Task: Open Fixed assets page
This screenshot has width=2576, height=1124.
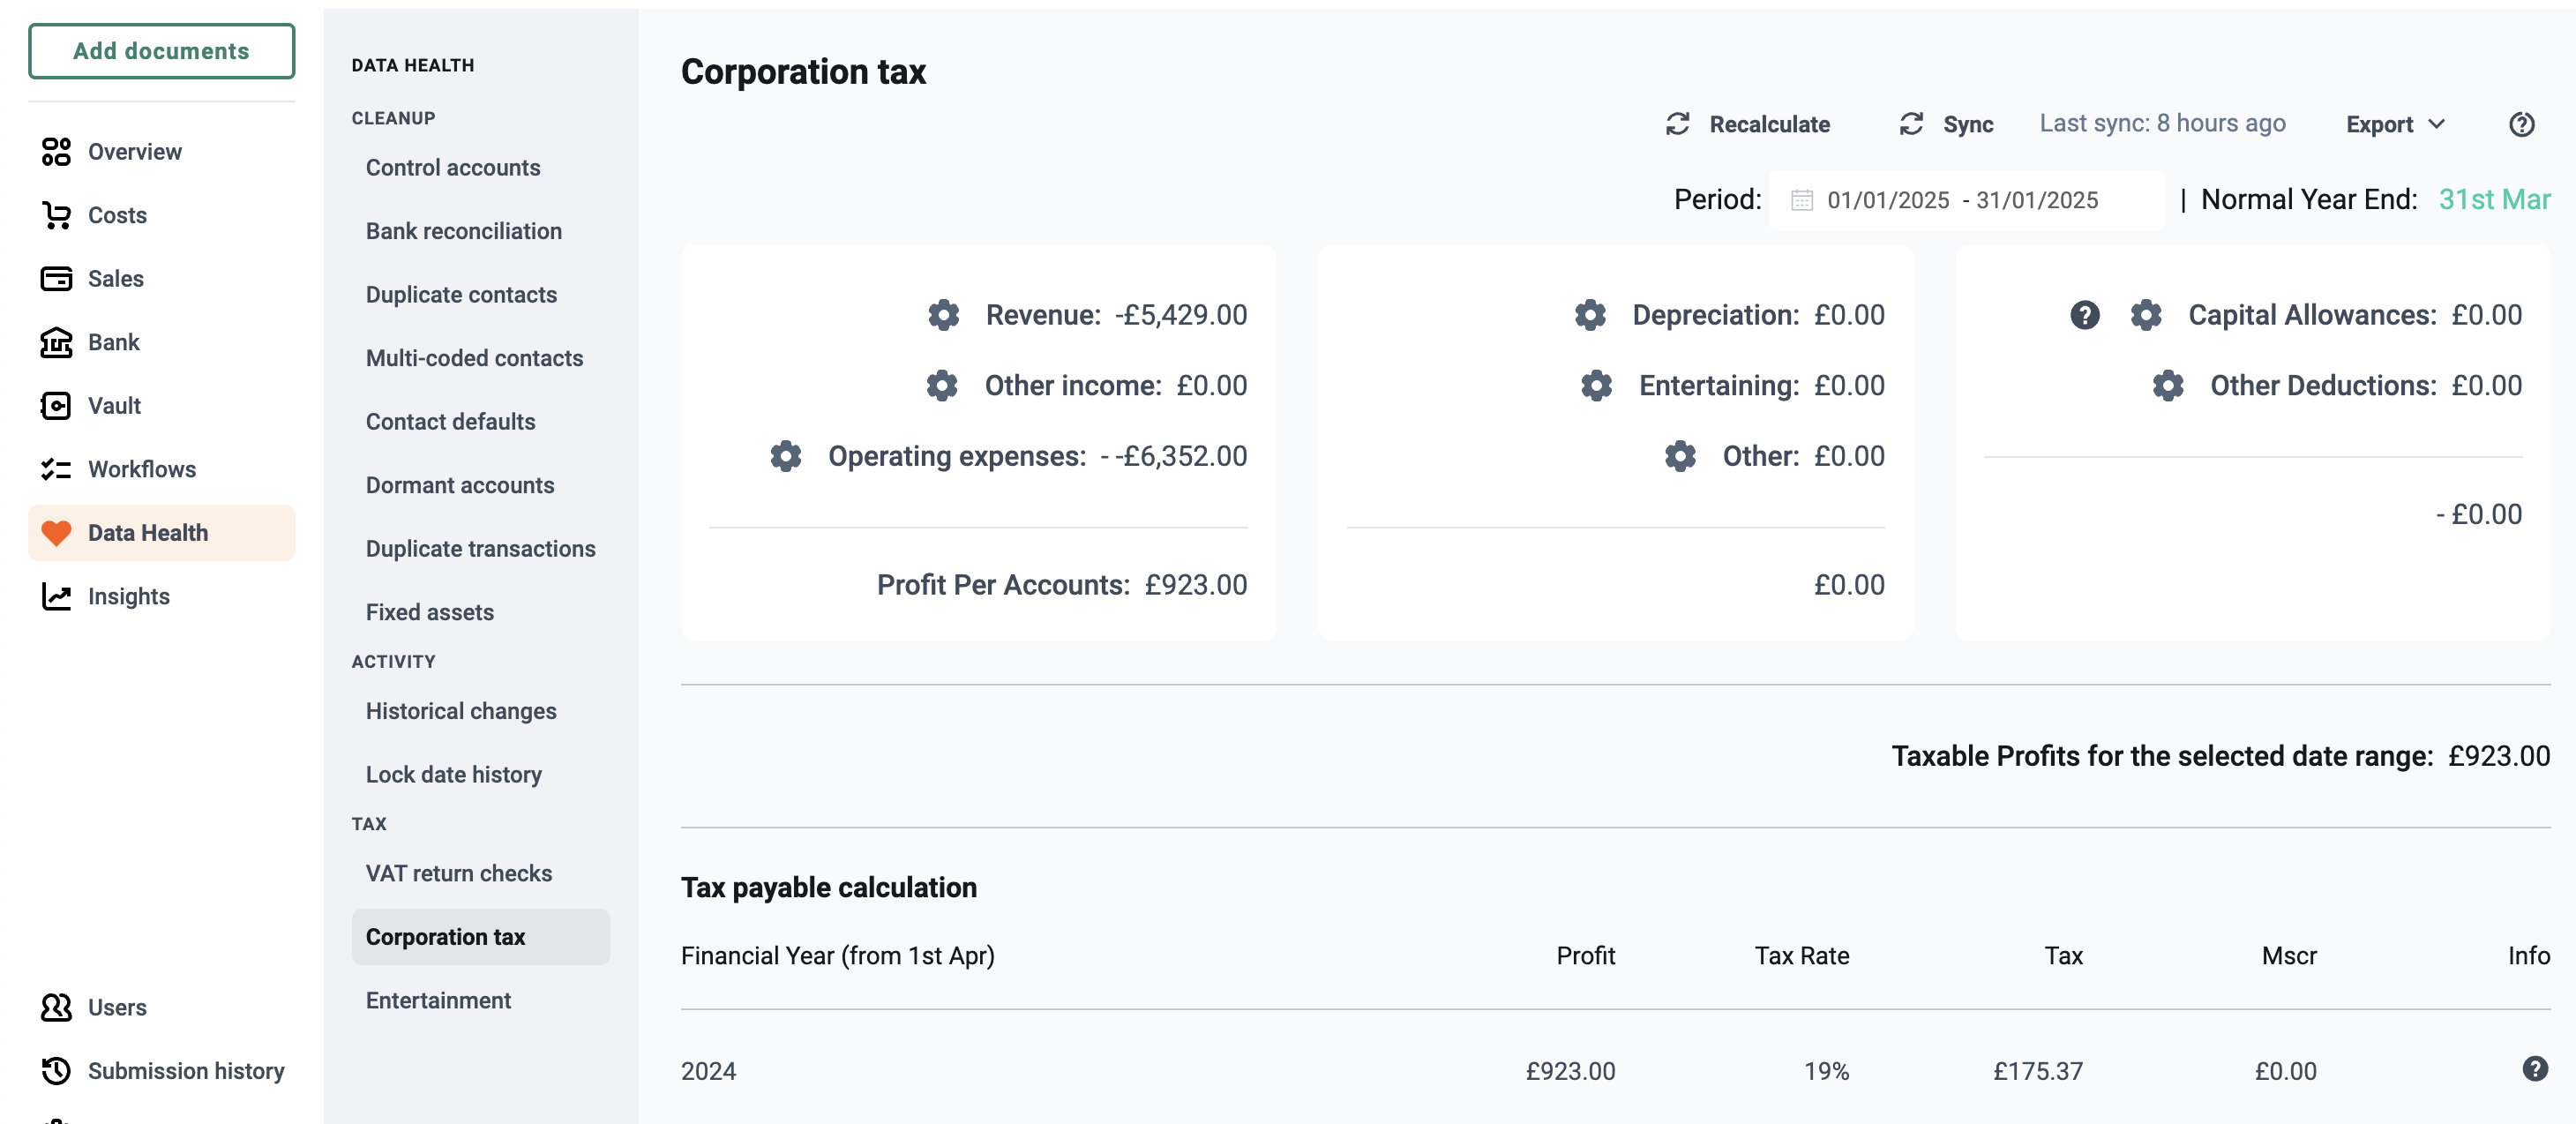Action: coord(430,612)
